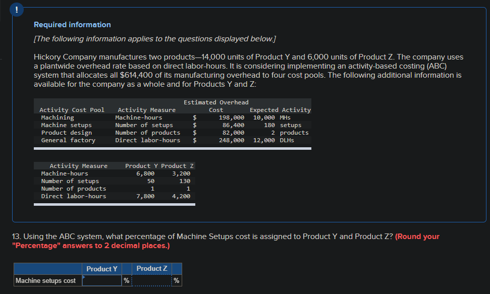Viewport: 490px width, 294px height.
Task: Click the 7,800 direct labor-hours value
Action: pyautogui.click(x=145, y=196)
